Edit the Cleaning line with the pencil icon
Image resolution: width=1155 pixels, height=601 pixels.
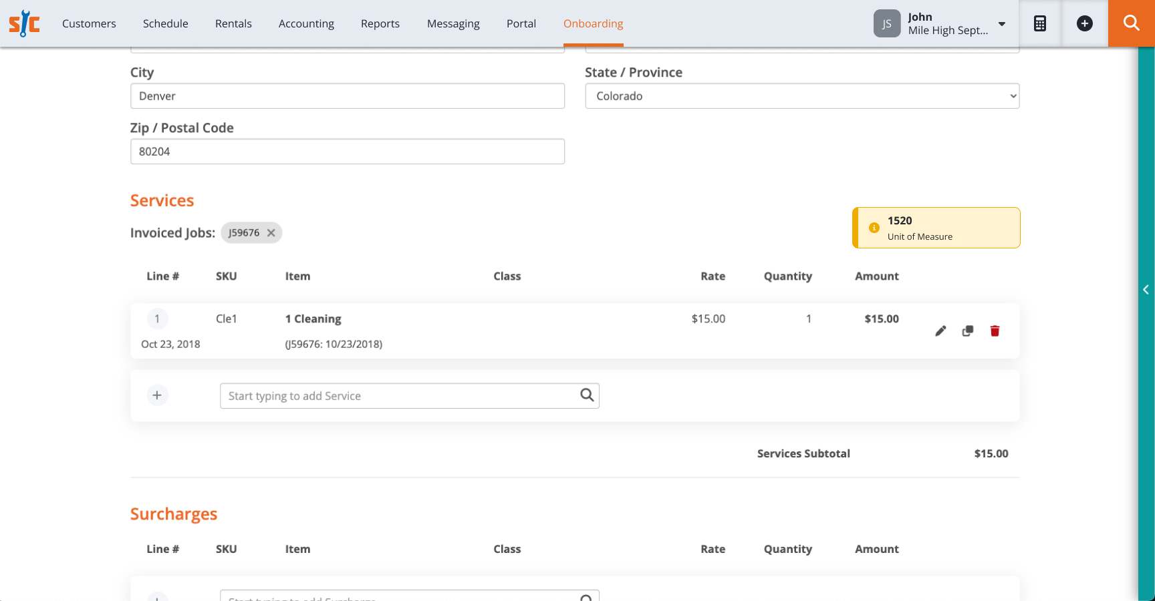click(x=940, y=331)
